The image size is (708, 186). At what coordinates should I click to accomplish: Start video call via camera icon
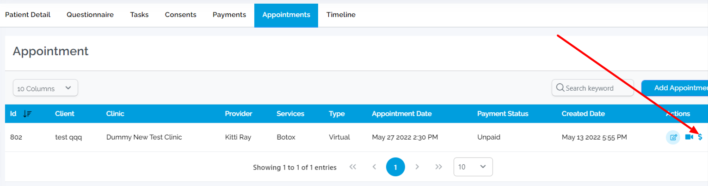pyautogui.click(x=689, y=137)
